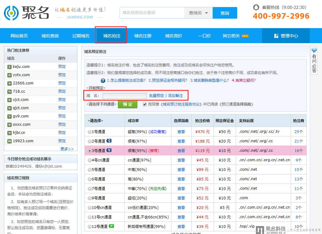Image resolution: width=322 pixels, height=234 pixels.
Task: Click the 荐 badge on 3号通道
Action: pos(109,150)
